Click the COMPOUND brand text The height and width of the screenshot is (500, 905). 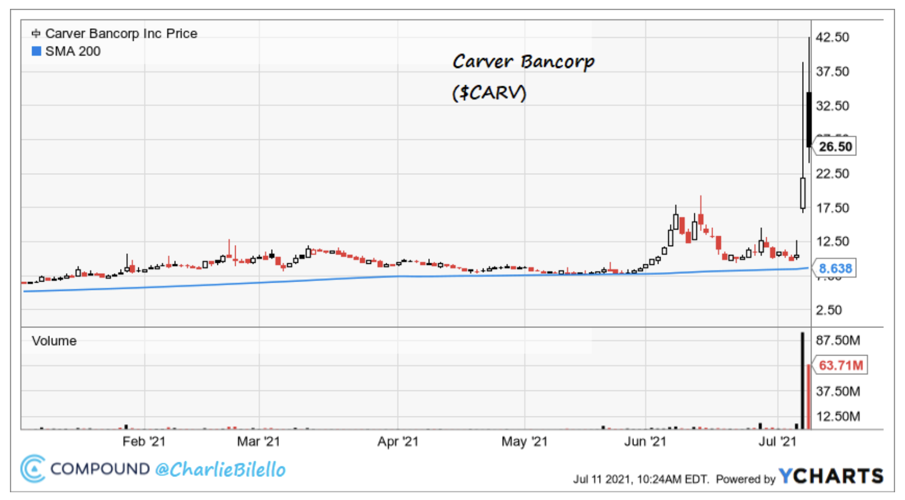pyautogui.click(x=100, y=469)
